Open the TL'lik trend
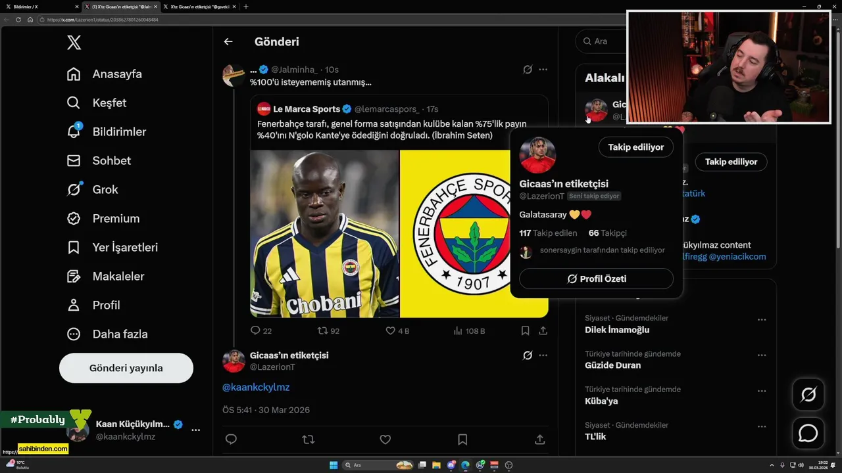The height and width of the screenshot is (473, 842). click(595, 436)
